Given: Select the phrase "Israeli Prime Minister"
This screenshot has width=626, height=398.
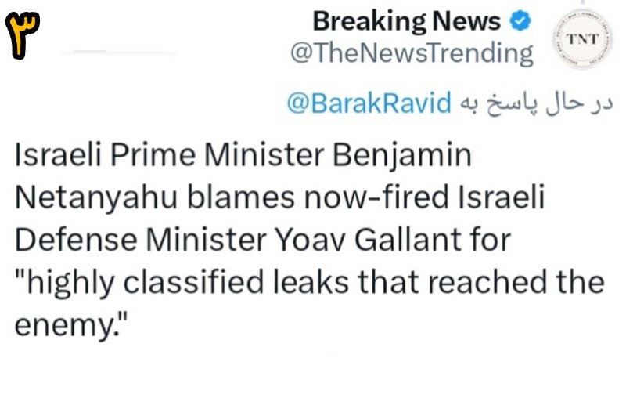Looking at the screenshot, I should (169, 154).
